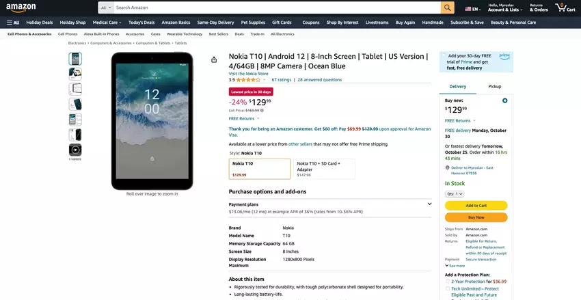
Task: Open the All hamburger menu
Action: [x=13, y=23]
